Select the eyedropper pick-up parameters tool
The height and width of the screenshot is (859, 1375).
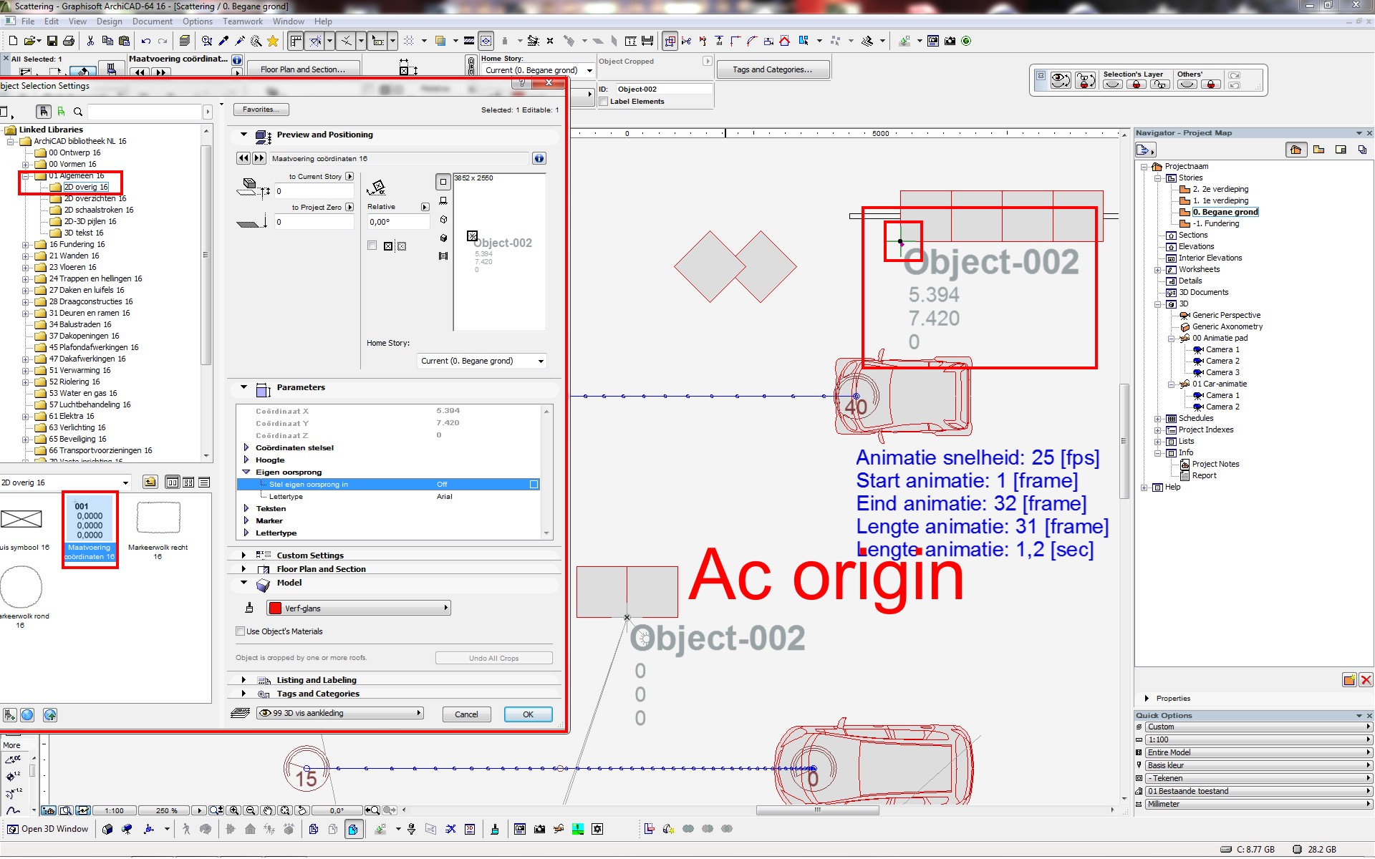(x=223, y=41)
